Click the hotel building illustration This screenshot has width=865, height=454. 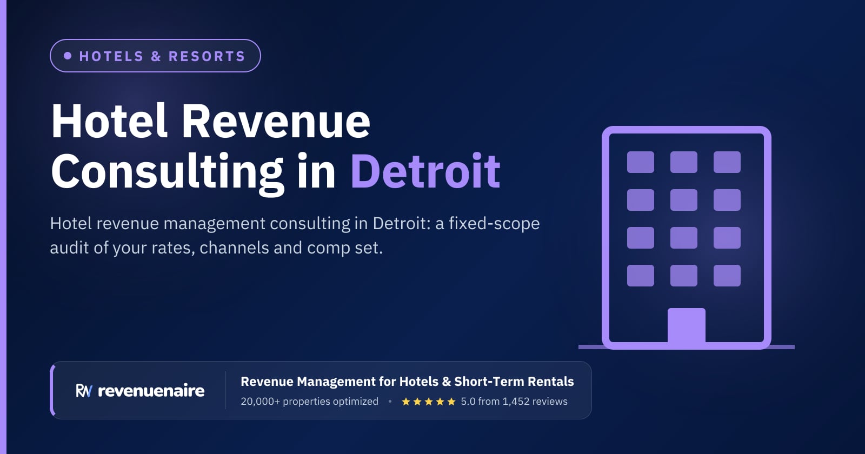point(687,238)
